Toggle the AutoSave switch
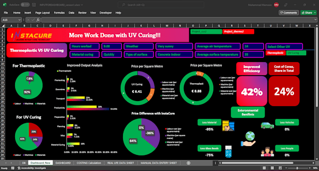Image resolution: width=319 pixels, height=171 pixels. (25, 5)
